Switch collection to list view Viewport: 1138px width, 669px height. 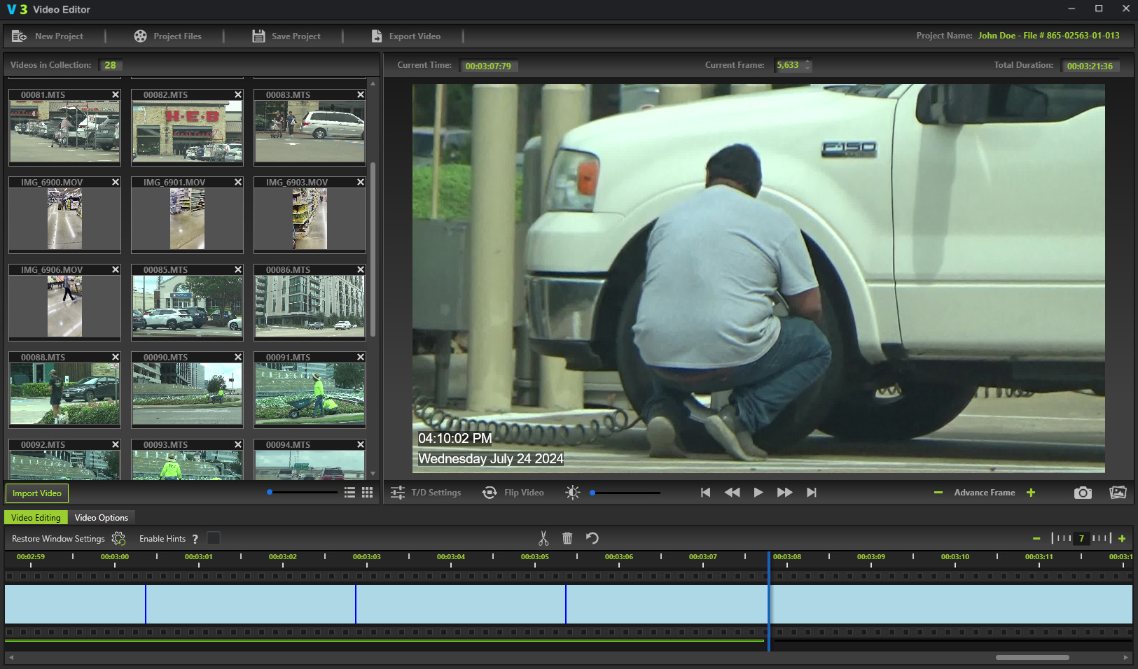[x=349, y=493]
